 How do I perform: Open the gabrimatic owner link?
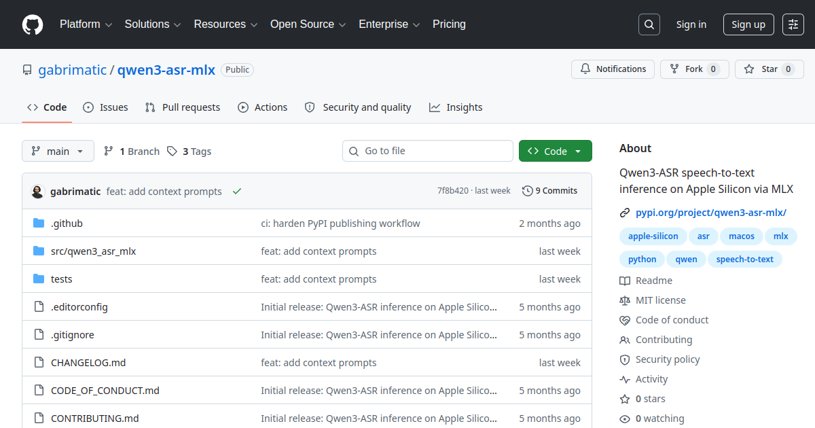click(72, 70)
